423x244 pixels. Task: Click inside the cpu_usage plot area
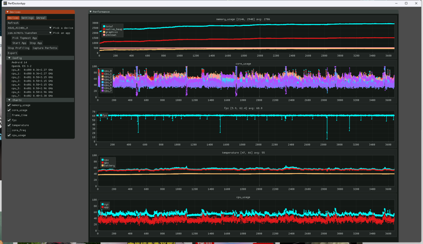pyautogui.click(x=246, y=215)
